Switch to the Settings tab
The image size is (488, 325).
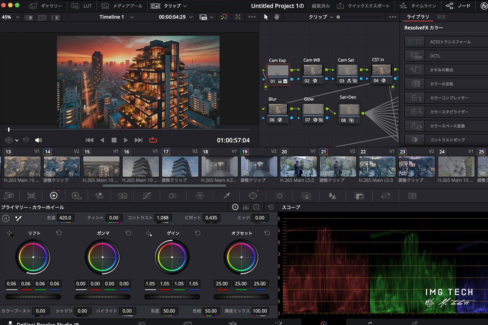pyautogui.click(x=441, y=17)
